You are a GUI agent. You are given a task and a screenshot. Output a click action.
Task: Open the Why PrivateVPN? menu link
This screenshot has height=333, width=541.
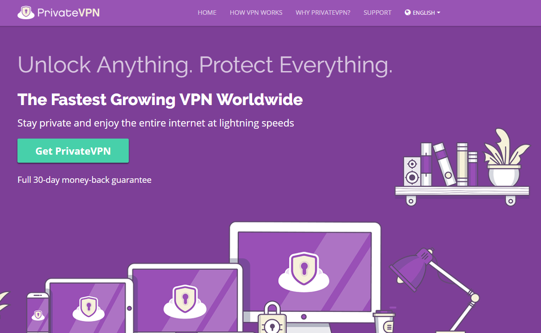click(x=323, y=13)
